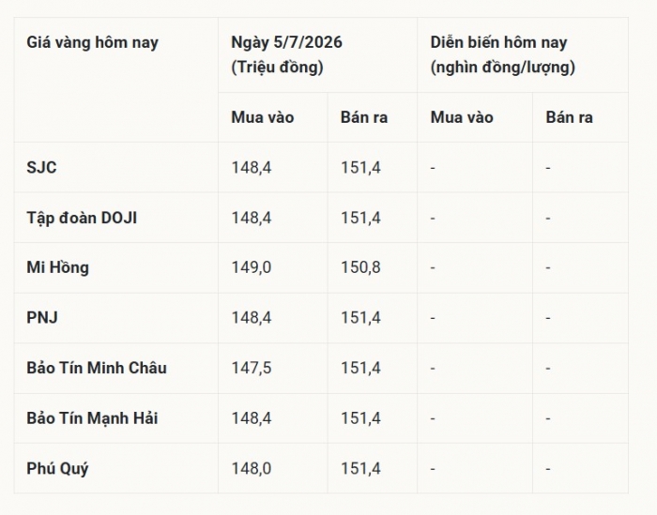Click the Bảo Tín Mạnh Hải label

[92, 417]
